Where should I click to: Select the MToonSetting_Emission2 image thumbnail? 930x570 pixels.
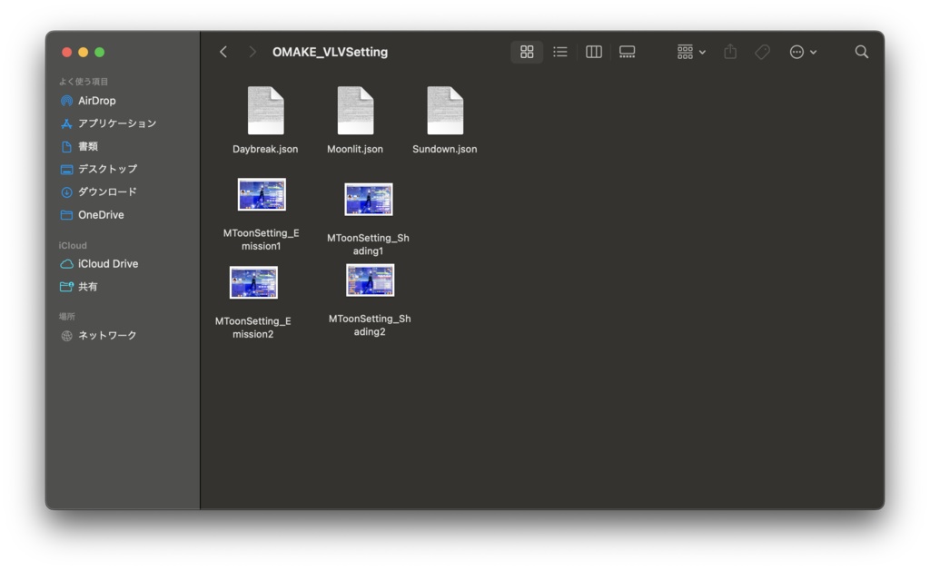click(x=253, y=282)
